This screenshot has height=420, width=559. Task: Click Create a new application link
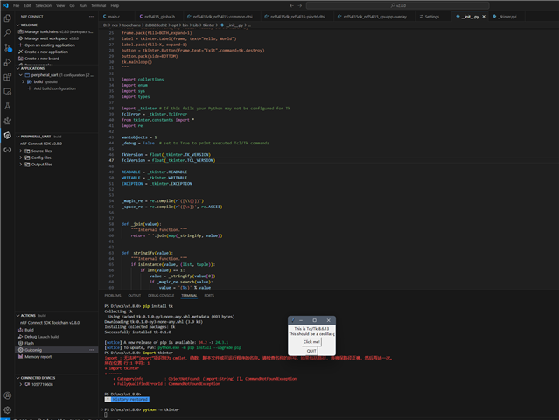tap(46, 52)
